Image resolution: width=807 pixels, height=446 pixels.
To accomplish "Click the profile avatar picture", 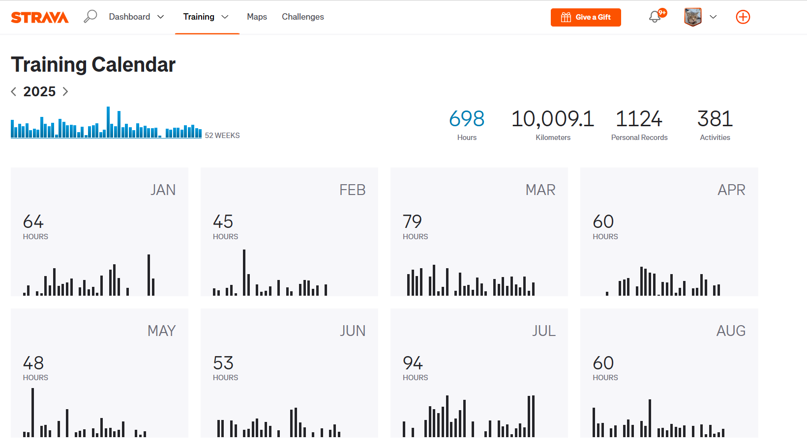I will pos(692,17).
